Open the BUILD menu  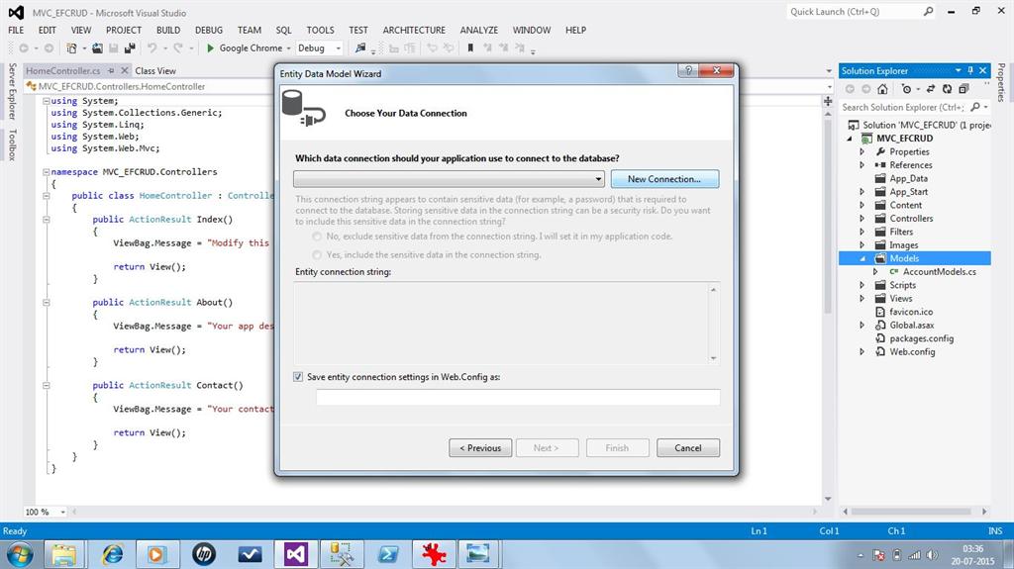(x=168, y=30)
